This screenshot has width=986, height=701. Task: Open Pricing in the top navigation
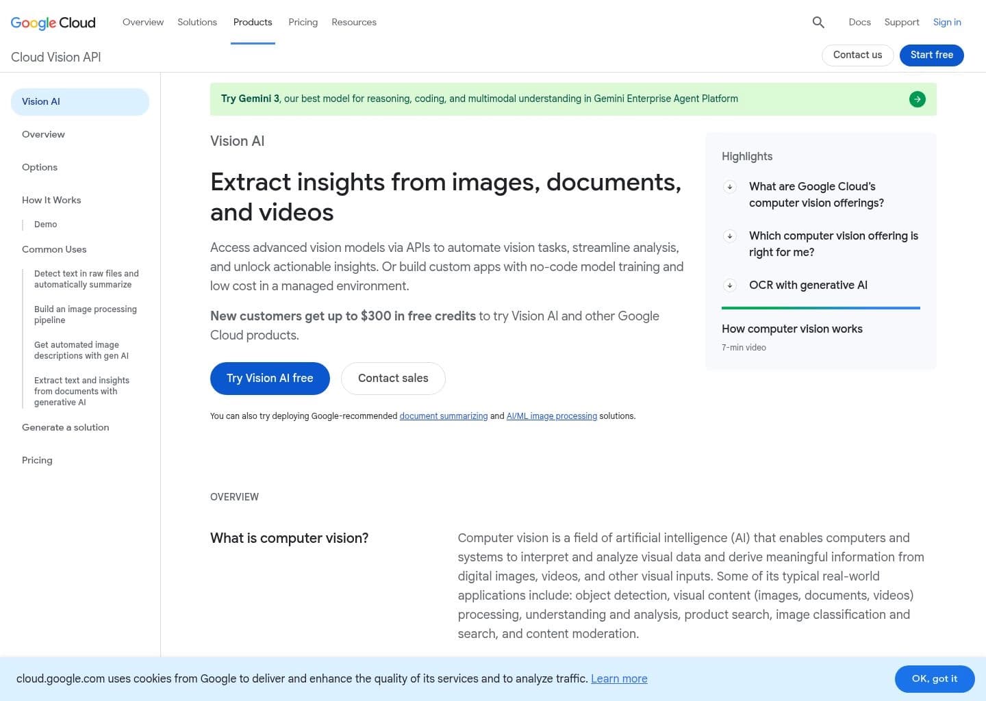tap(303, 22)
